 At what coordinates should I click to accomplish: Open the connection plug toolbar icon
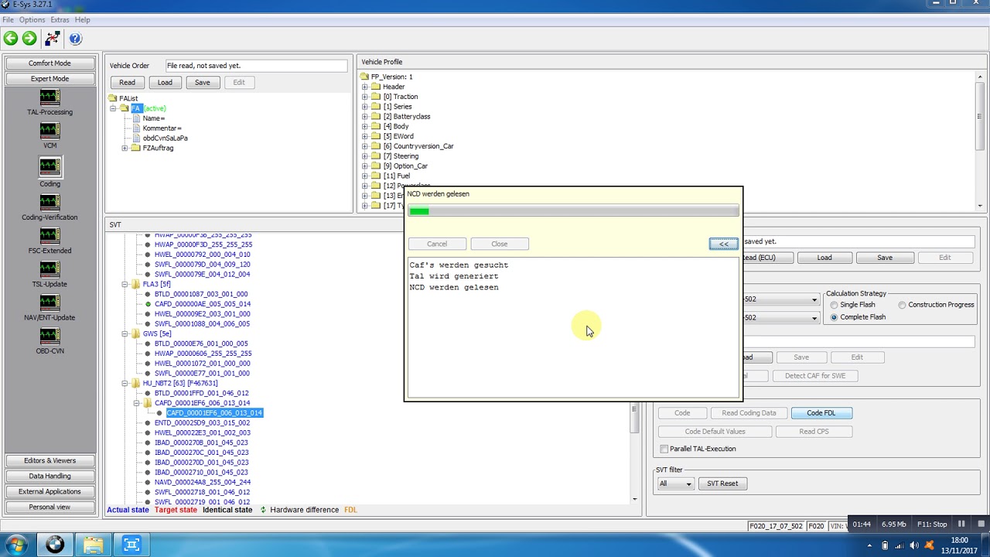(53, 38)
